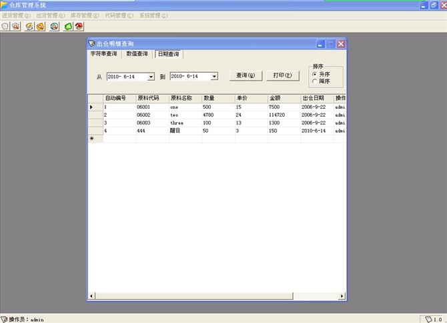Click the red magnifier toolbar icon
The width and height of the screenshot is (447, 323).
16,27
